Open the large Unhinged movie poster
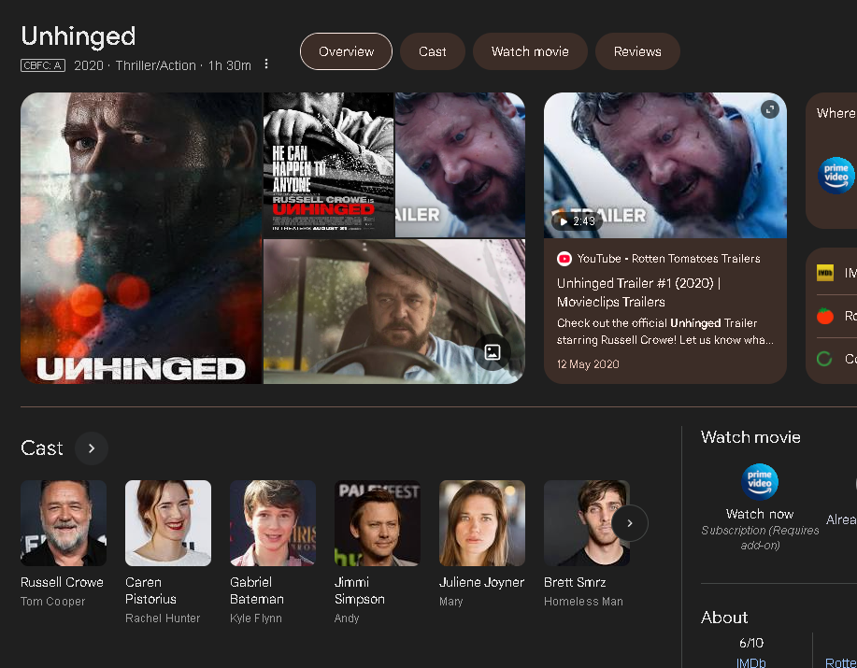The width and height of the screenshot is (857, 668). (141, 237)
